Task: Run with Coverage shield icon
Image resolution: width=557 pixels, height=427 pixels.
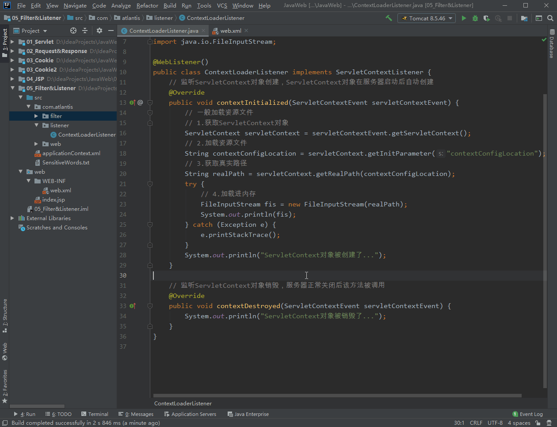Action: pyautogui.click(x=487, y=18)
